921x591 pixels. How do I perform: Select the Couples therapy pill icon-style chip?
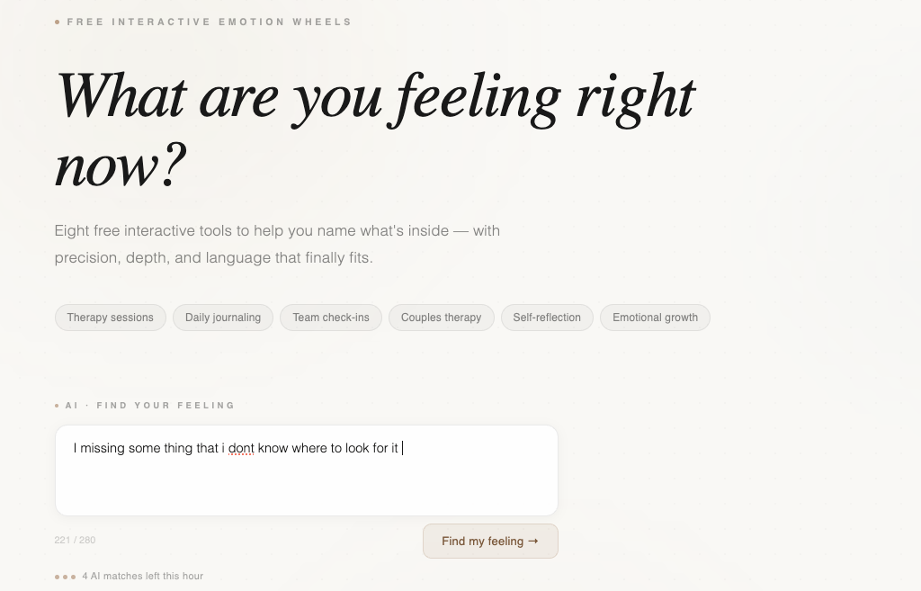click(441, 318)
